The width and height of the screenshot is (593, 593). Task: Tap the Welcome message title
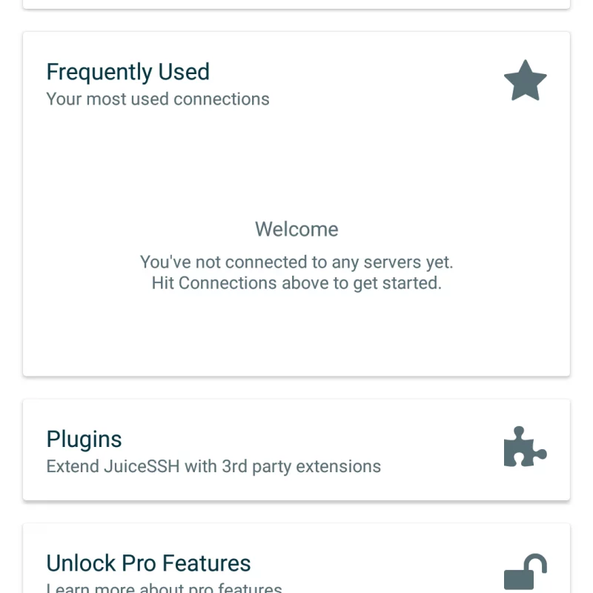296,229
